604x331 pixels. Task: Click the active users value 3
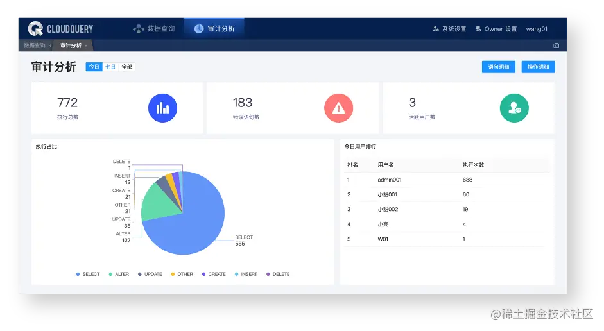pyautogui.click(x=412, y=103)
